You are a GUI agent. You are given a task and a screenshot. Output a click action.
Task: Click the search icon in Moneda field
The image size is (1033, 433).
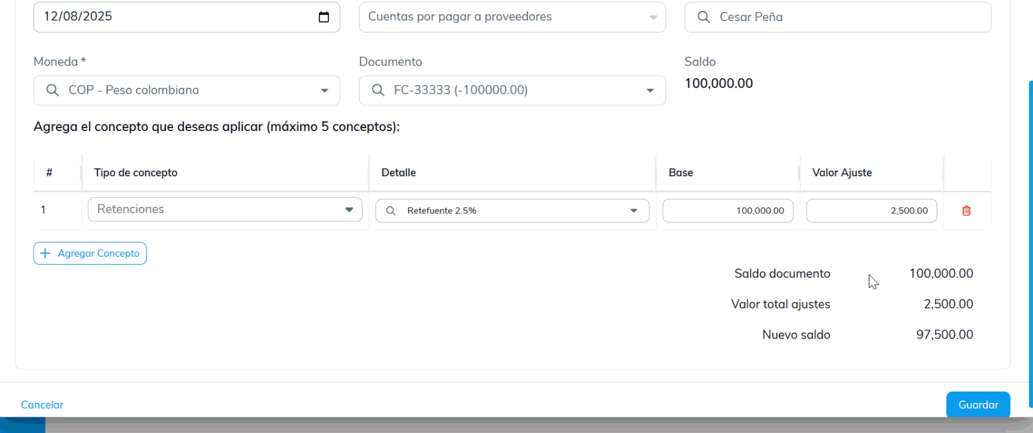click(x=52, y=90)
